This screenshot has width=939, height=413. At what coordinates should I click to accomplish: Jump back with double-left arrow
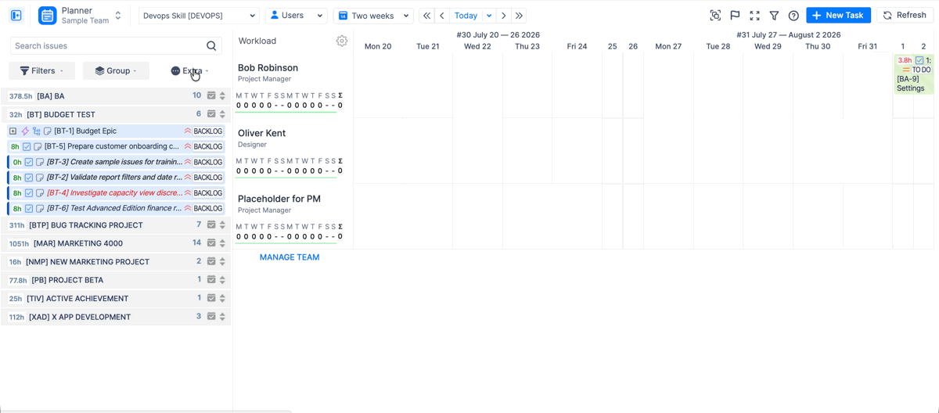[x=426, y=16]
